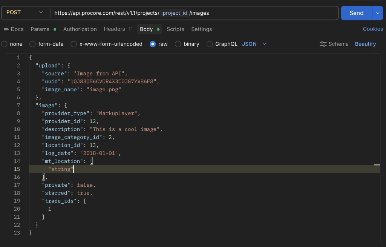Click "This is a cool image" text
Screen dimensions: 386x247
coord(124,129)
